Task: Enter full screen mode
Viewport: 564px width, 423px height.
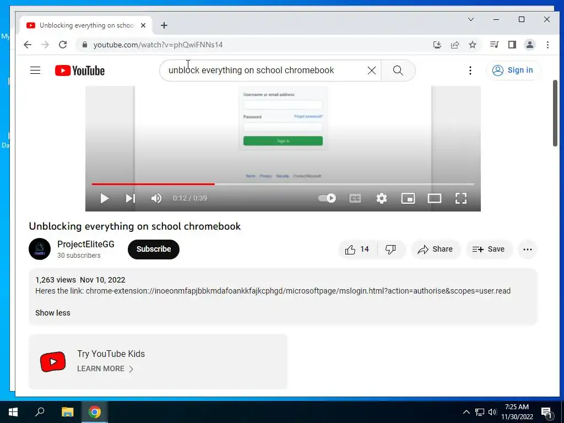Action: [x=461, y=198]
